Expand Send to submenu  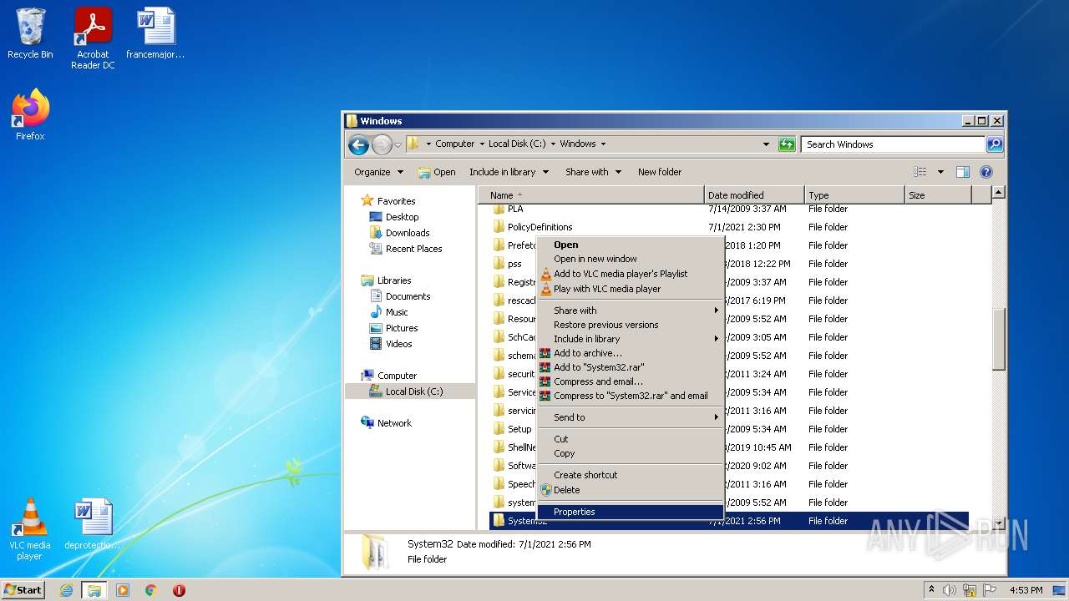pos(630,417)
